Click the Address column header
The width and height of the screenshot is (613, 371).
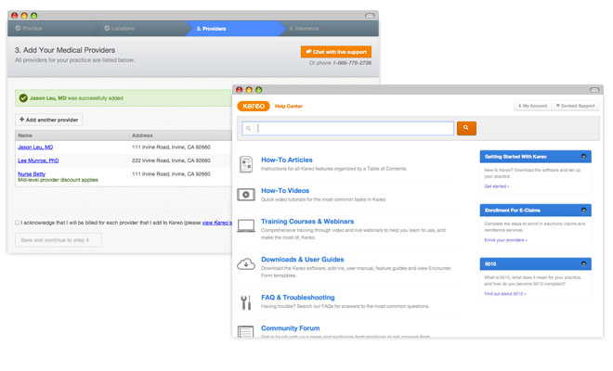(142, 135)
